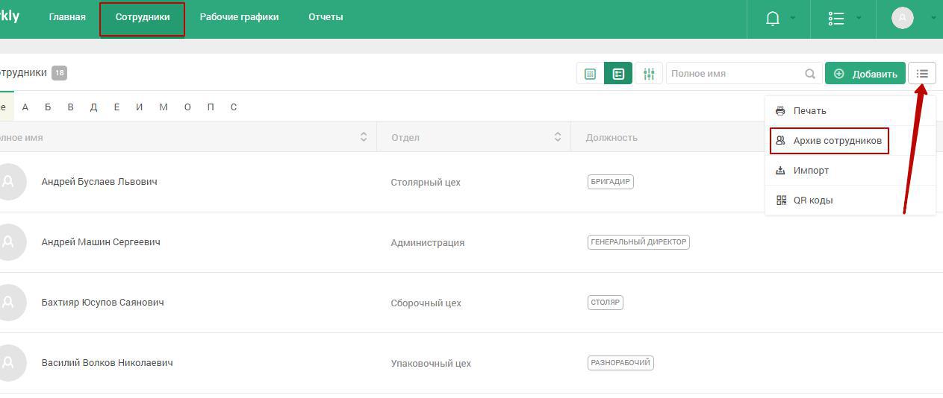This screenshot has height=398, width=943.
Task: Switch to table grid view
Action: (x=590, y=74)
